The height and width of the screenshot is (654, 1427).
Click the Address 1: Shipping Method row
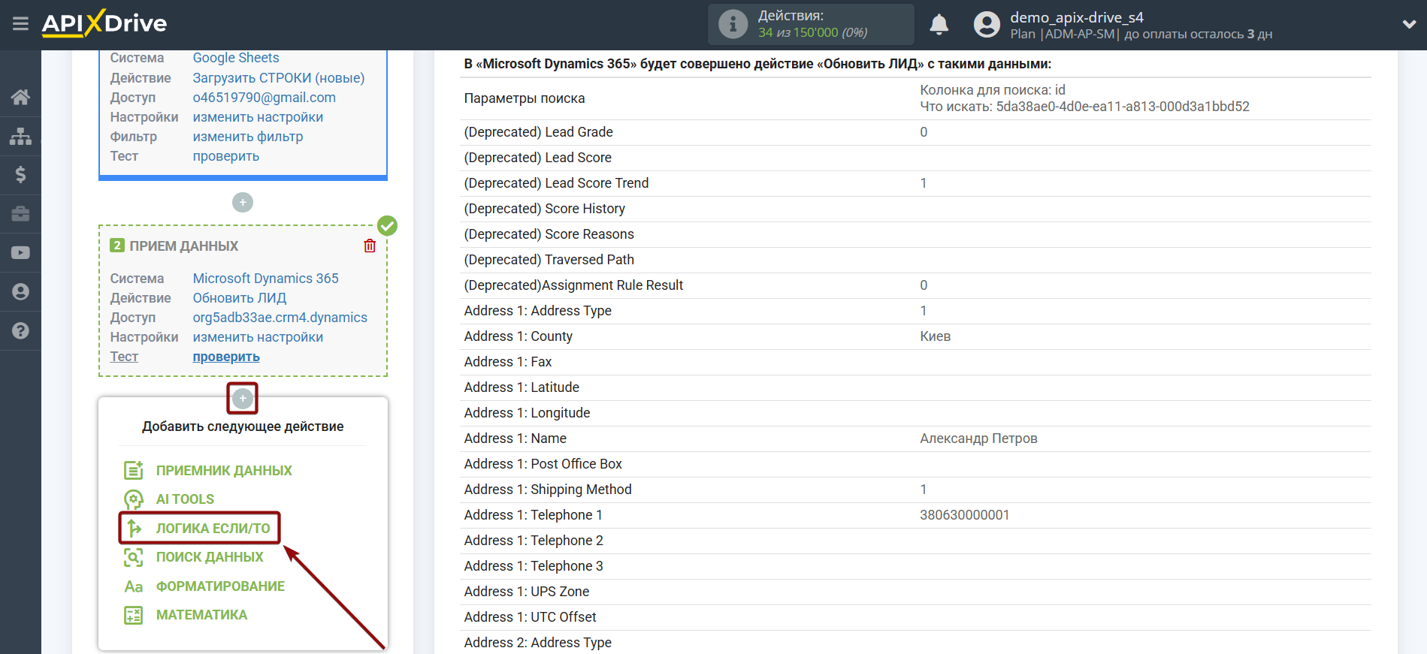point(915,490)
